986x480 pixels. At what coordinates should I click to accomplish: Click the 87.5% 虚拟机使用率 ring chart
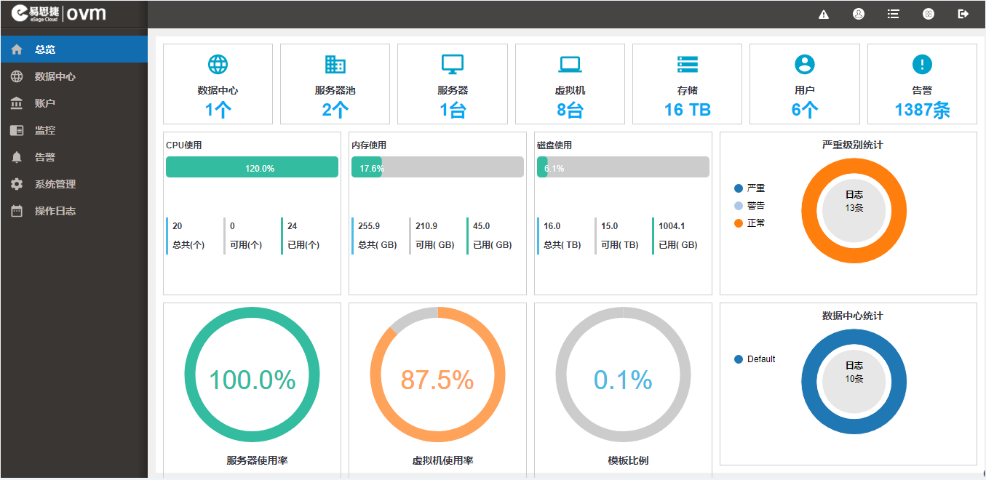[x=437, y=375]
